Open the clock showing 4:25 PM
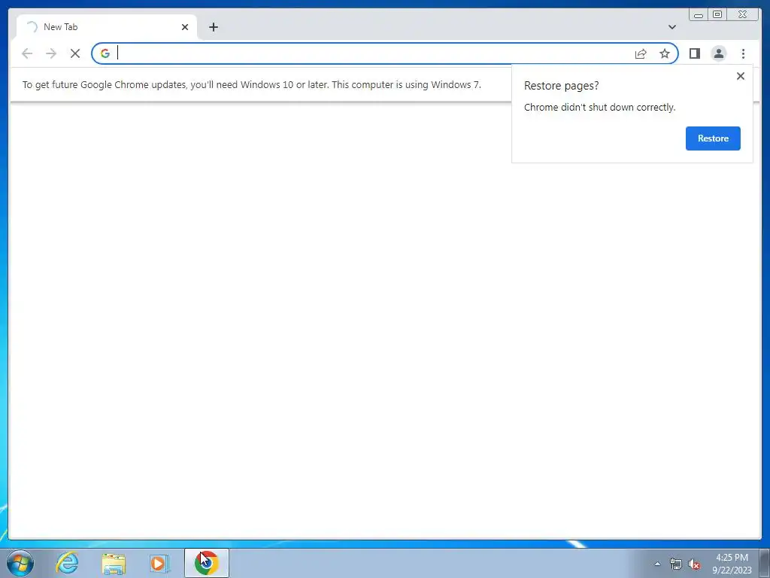 732,564
